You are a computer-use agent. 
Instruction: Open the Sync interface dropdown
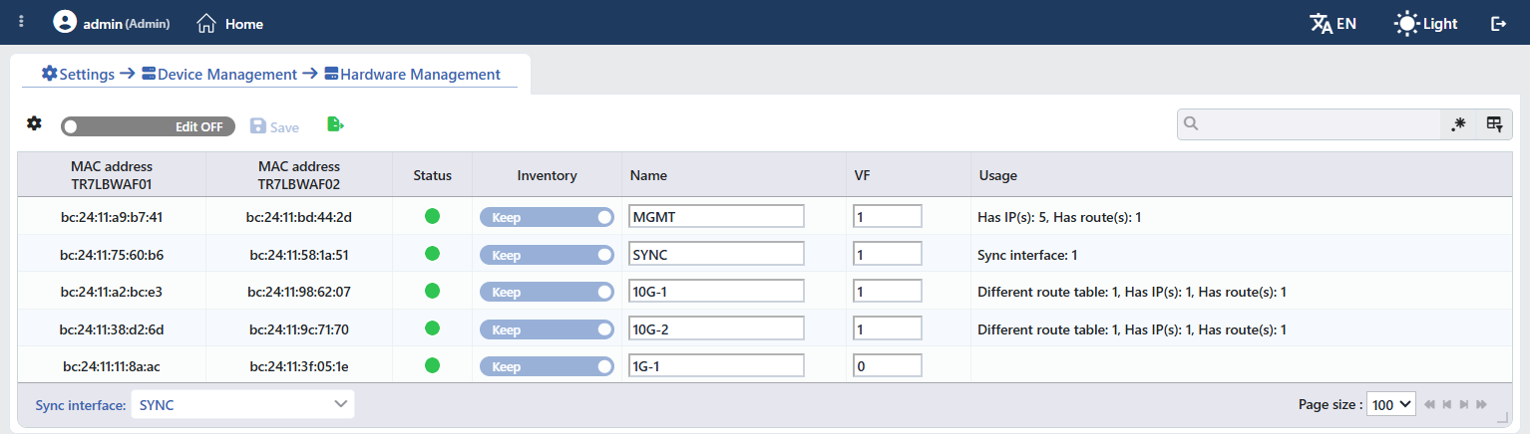pos(242,404)
